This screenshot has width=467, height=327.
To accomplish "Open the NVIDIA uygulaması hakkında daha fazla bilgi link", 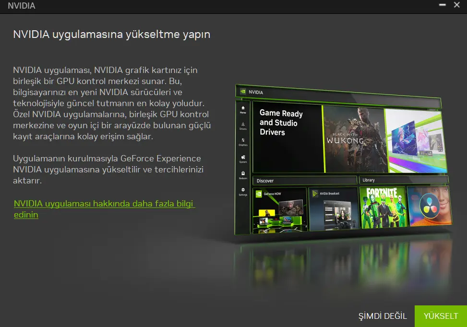I will 104,209.
